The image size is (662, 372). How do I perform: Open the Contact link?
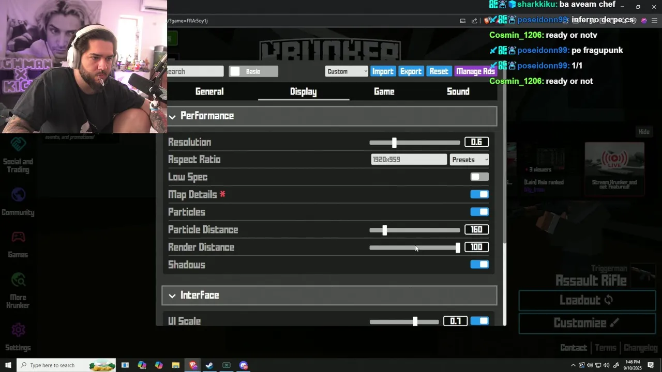574,348
